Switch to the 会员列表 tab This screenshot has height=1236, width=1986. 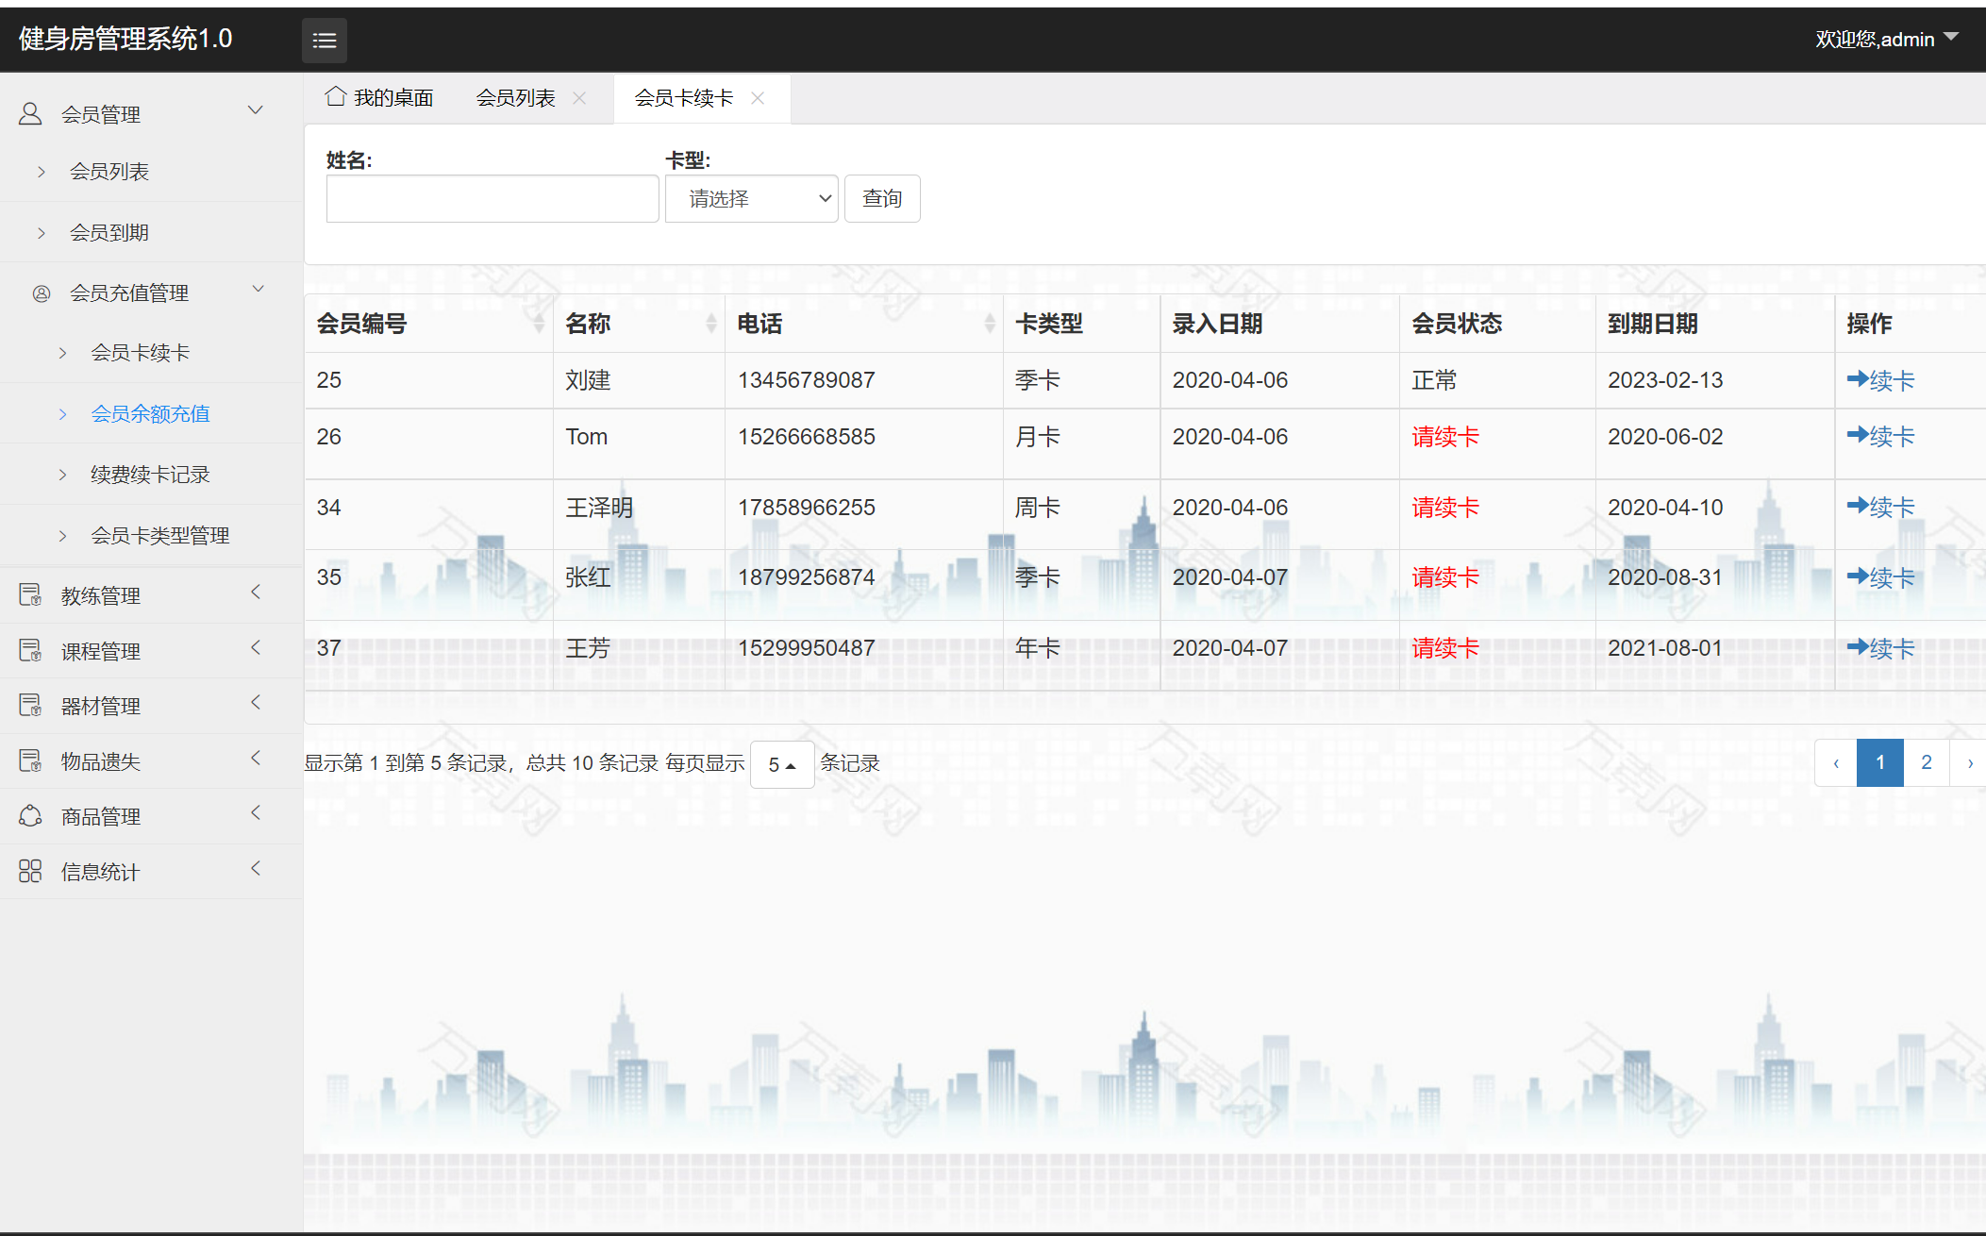(x=515, y=98)
